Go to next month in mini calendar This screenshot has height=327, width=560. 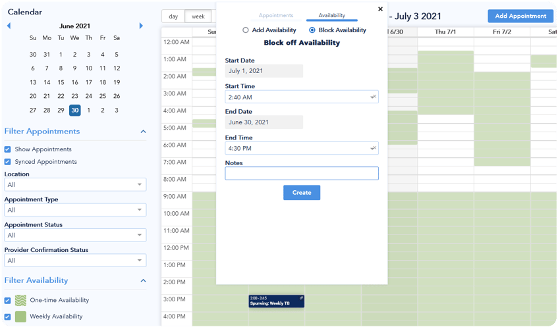point(141,26)
